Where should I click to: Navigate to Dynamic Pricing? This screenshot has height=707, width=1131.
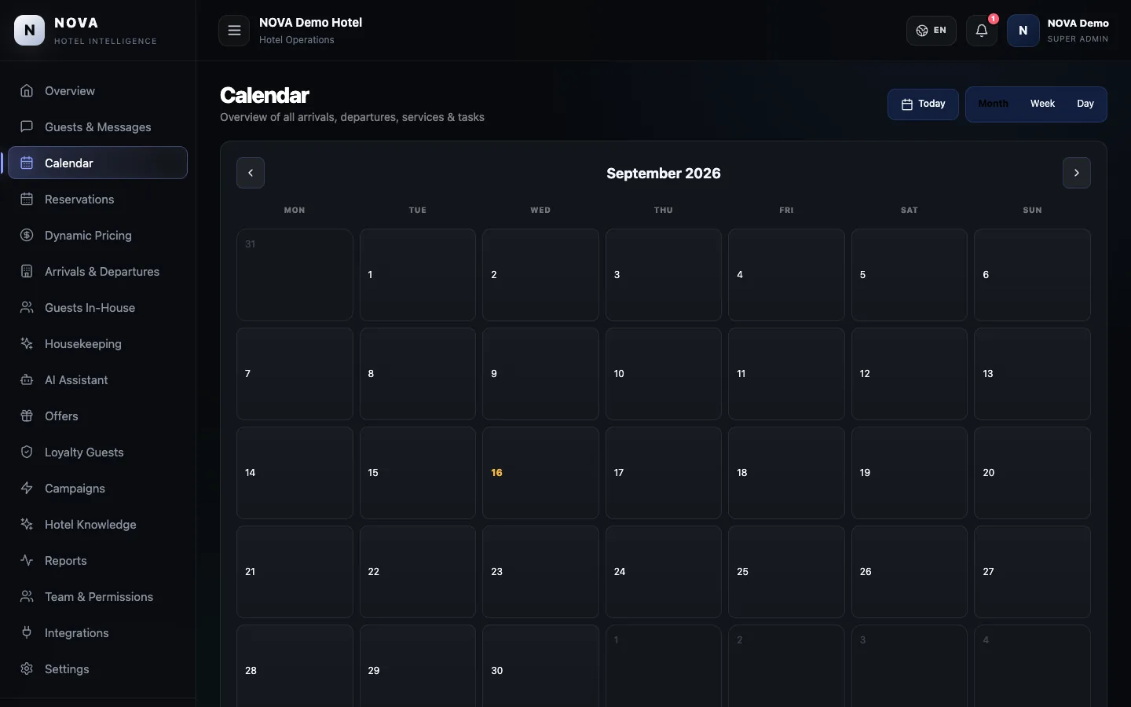click(97, 235)
